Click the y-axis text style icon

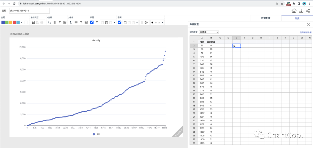pos(81,22)
